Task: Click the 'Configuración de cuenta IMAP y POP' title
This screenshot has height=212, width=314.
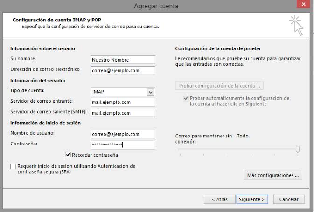Action: [56, 20]
